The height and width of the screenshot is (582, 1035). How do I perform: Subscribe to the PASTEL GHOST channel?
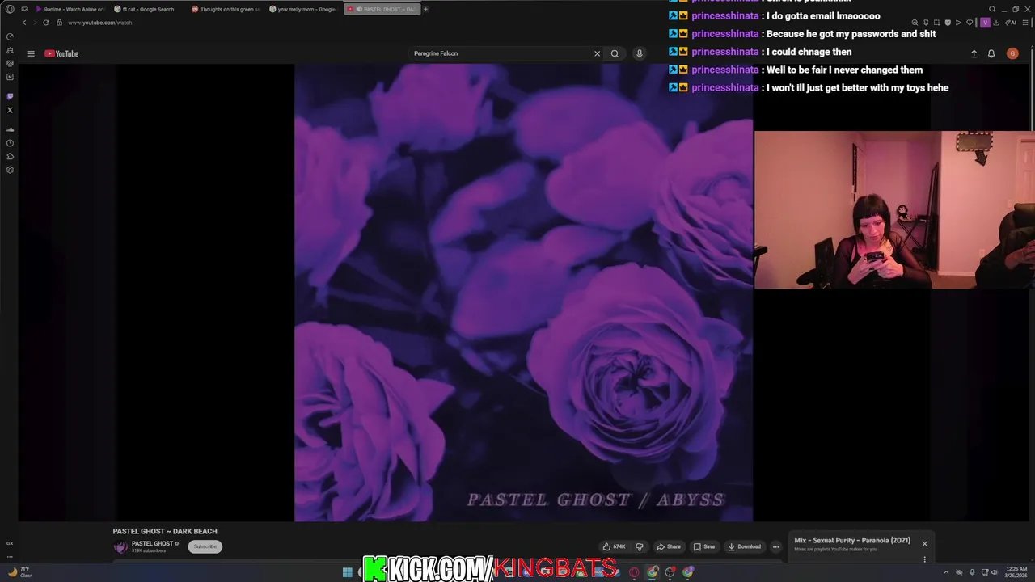(205, 546)
